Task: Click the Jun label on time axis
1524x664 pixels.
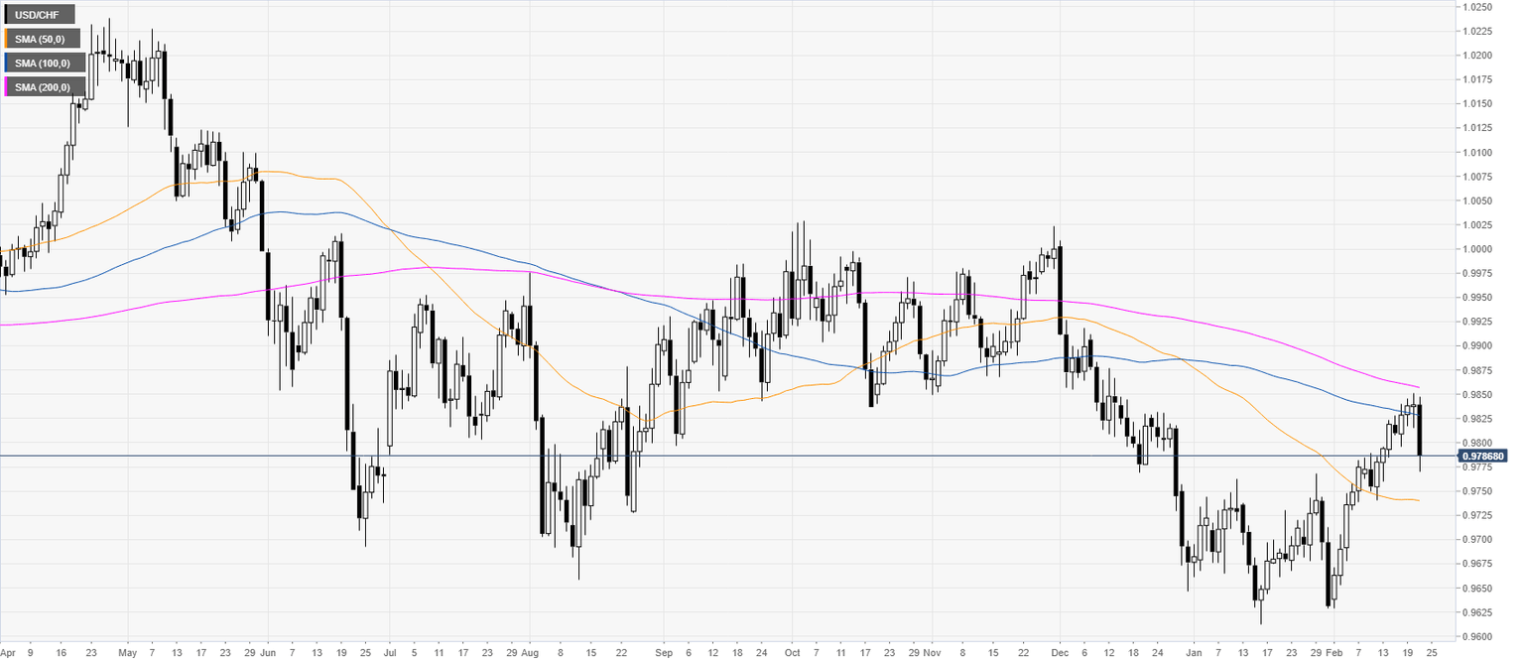Action: pos(266,654)
